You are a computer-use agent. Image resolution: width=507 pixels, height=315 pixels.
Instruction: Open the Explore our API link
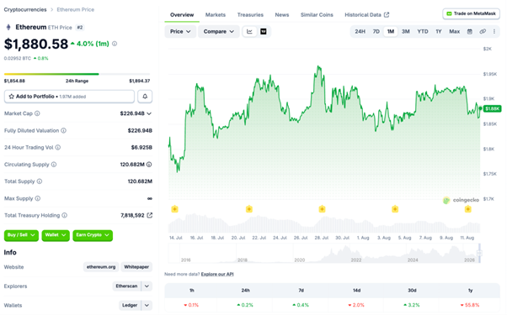217,275
